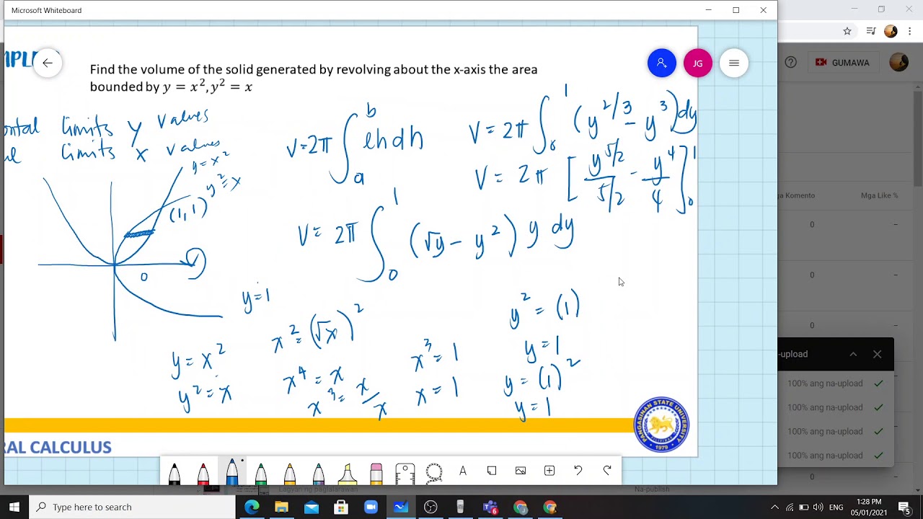
Task: Add a text box with A tool
Action: [x=463, y=471]
